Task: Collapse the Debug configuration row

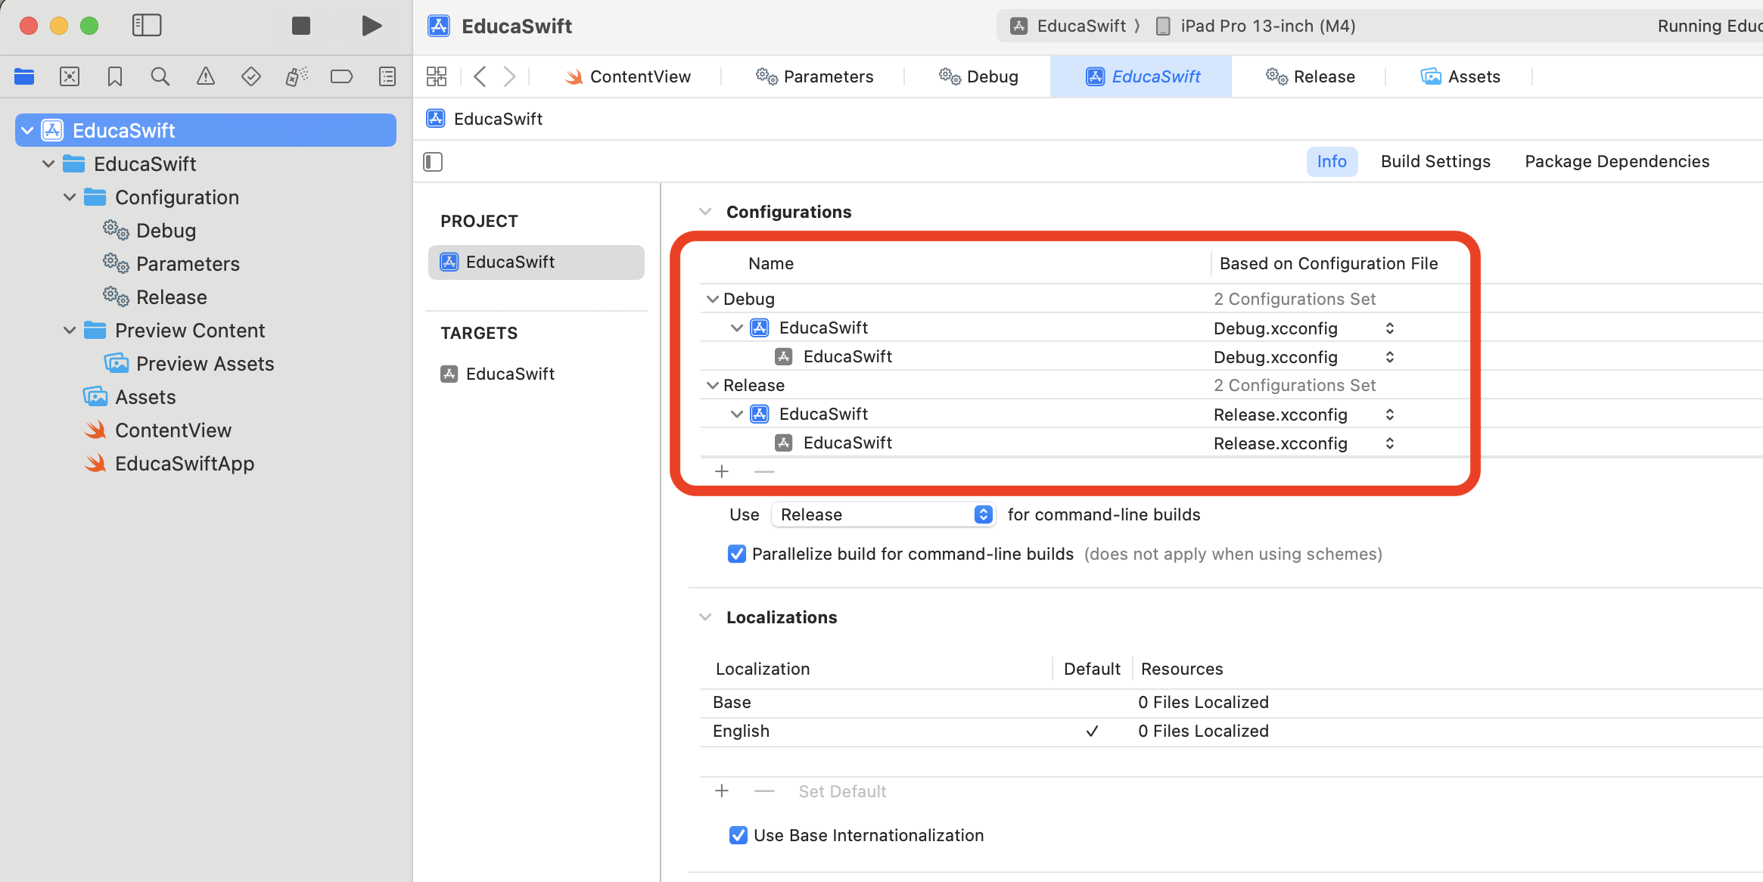Action: (x=712, y=300)
